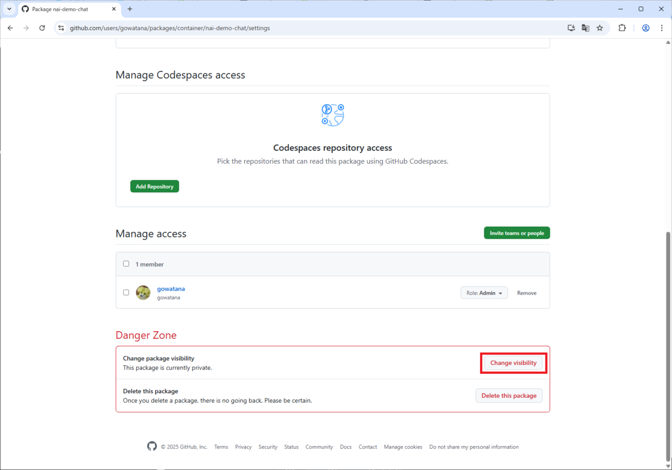Viewport: 672px width, 470px height.
Task: Open the Chrome three-dot menu
Action: [661, 28]
